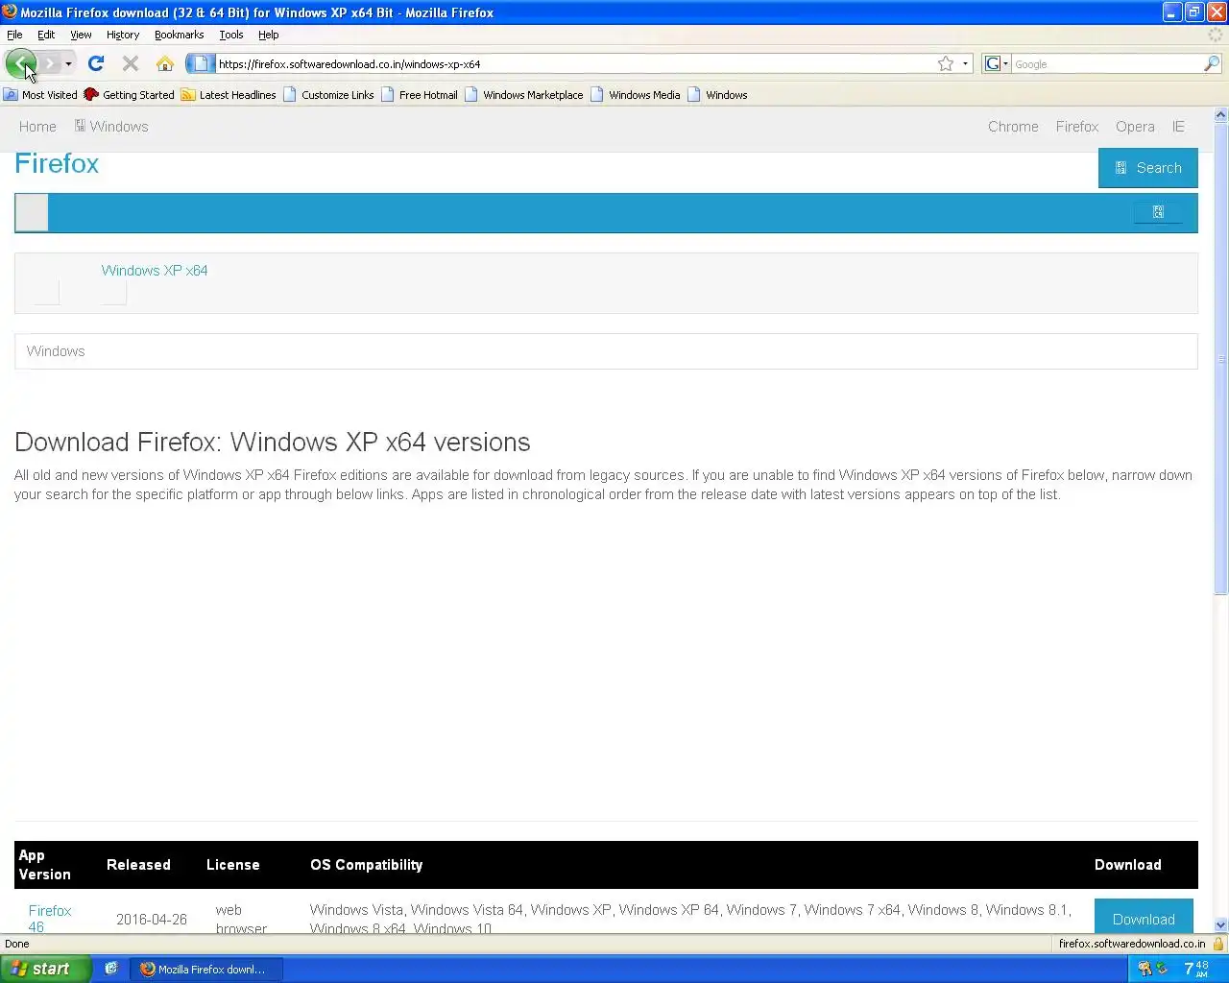Click the site identity icon in the address bar
The image size is (1229, 983).
[200, 63]
